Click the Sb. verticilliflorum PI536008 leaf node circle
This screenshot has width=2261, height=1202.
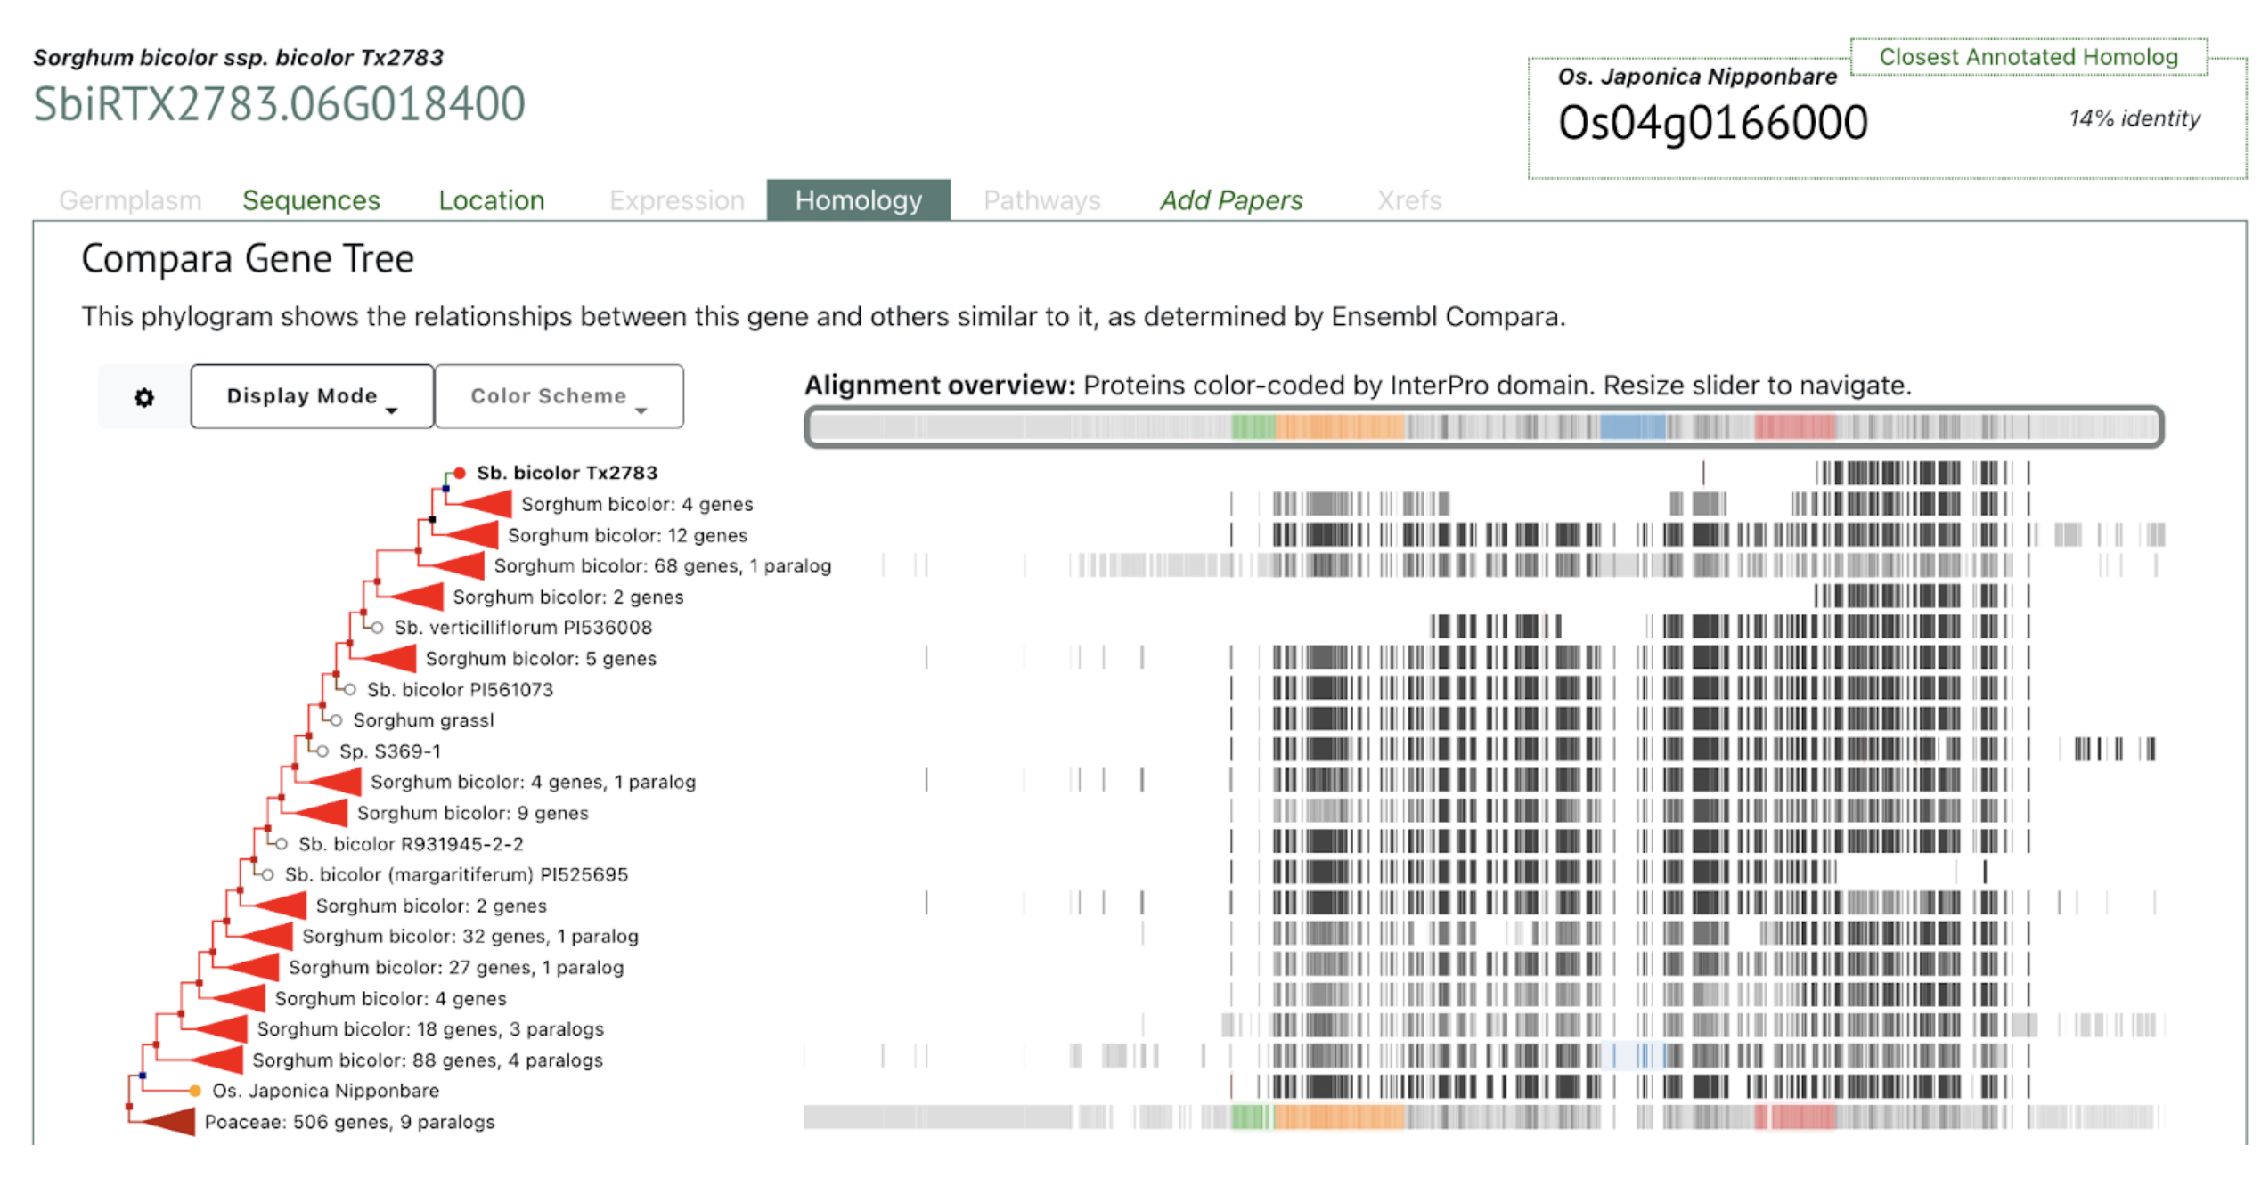coord(378,628)
